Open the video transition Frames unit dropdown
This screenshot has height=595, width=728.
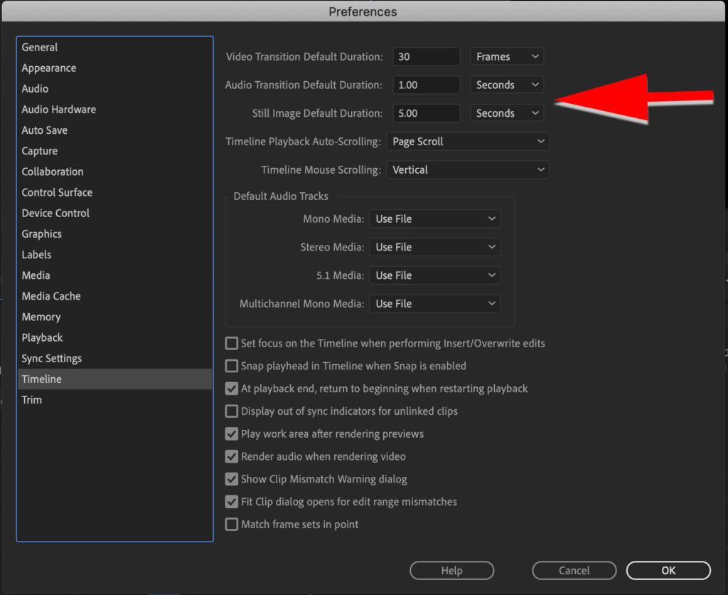point(507,57)
